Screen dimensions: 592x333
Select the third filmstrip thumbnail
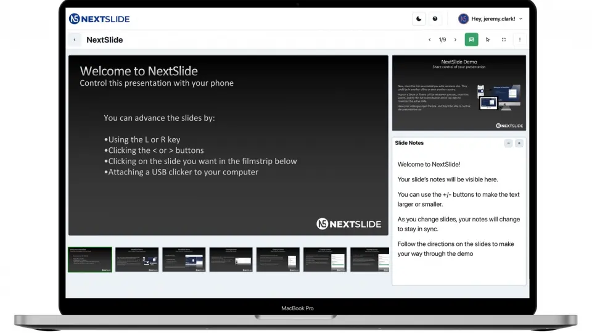click(184, 260)
